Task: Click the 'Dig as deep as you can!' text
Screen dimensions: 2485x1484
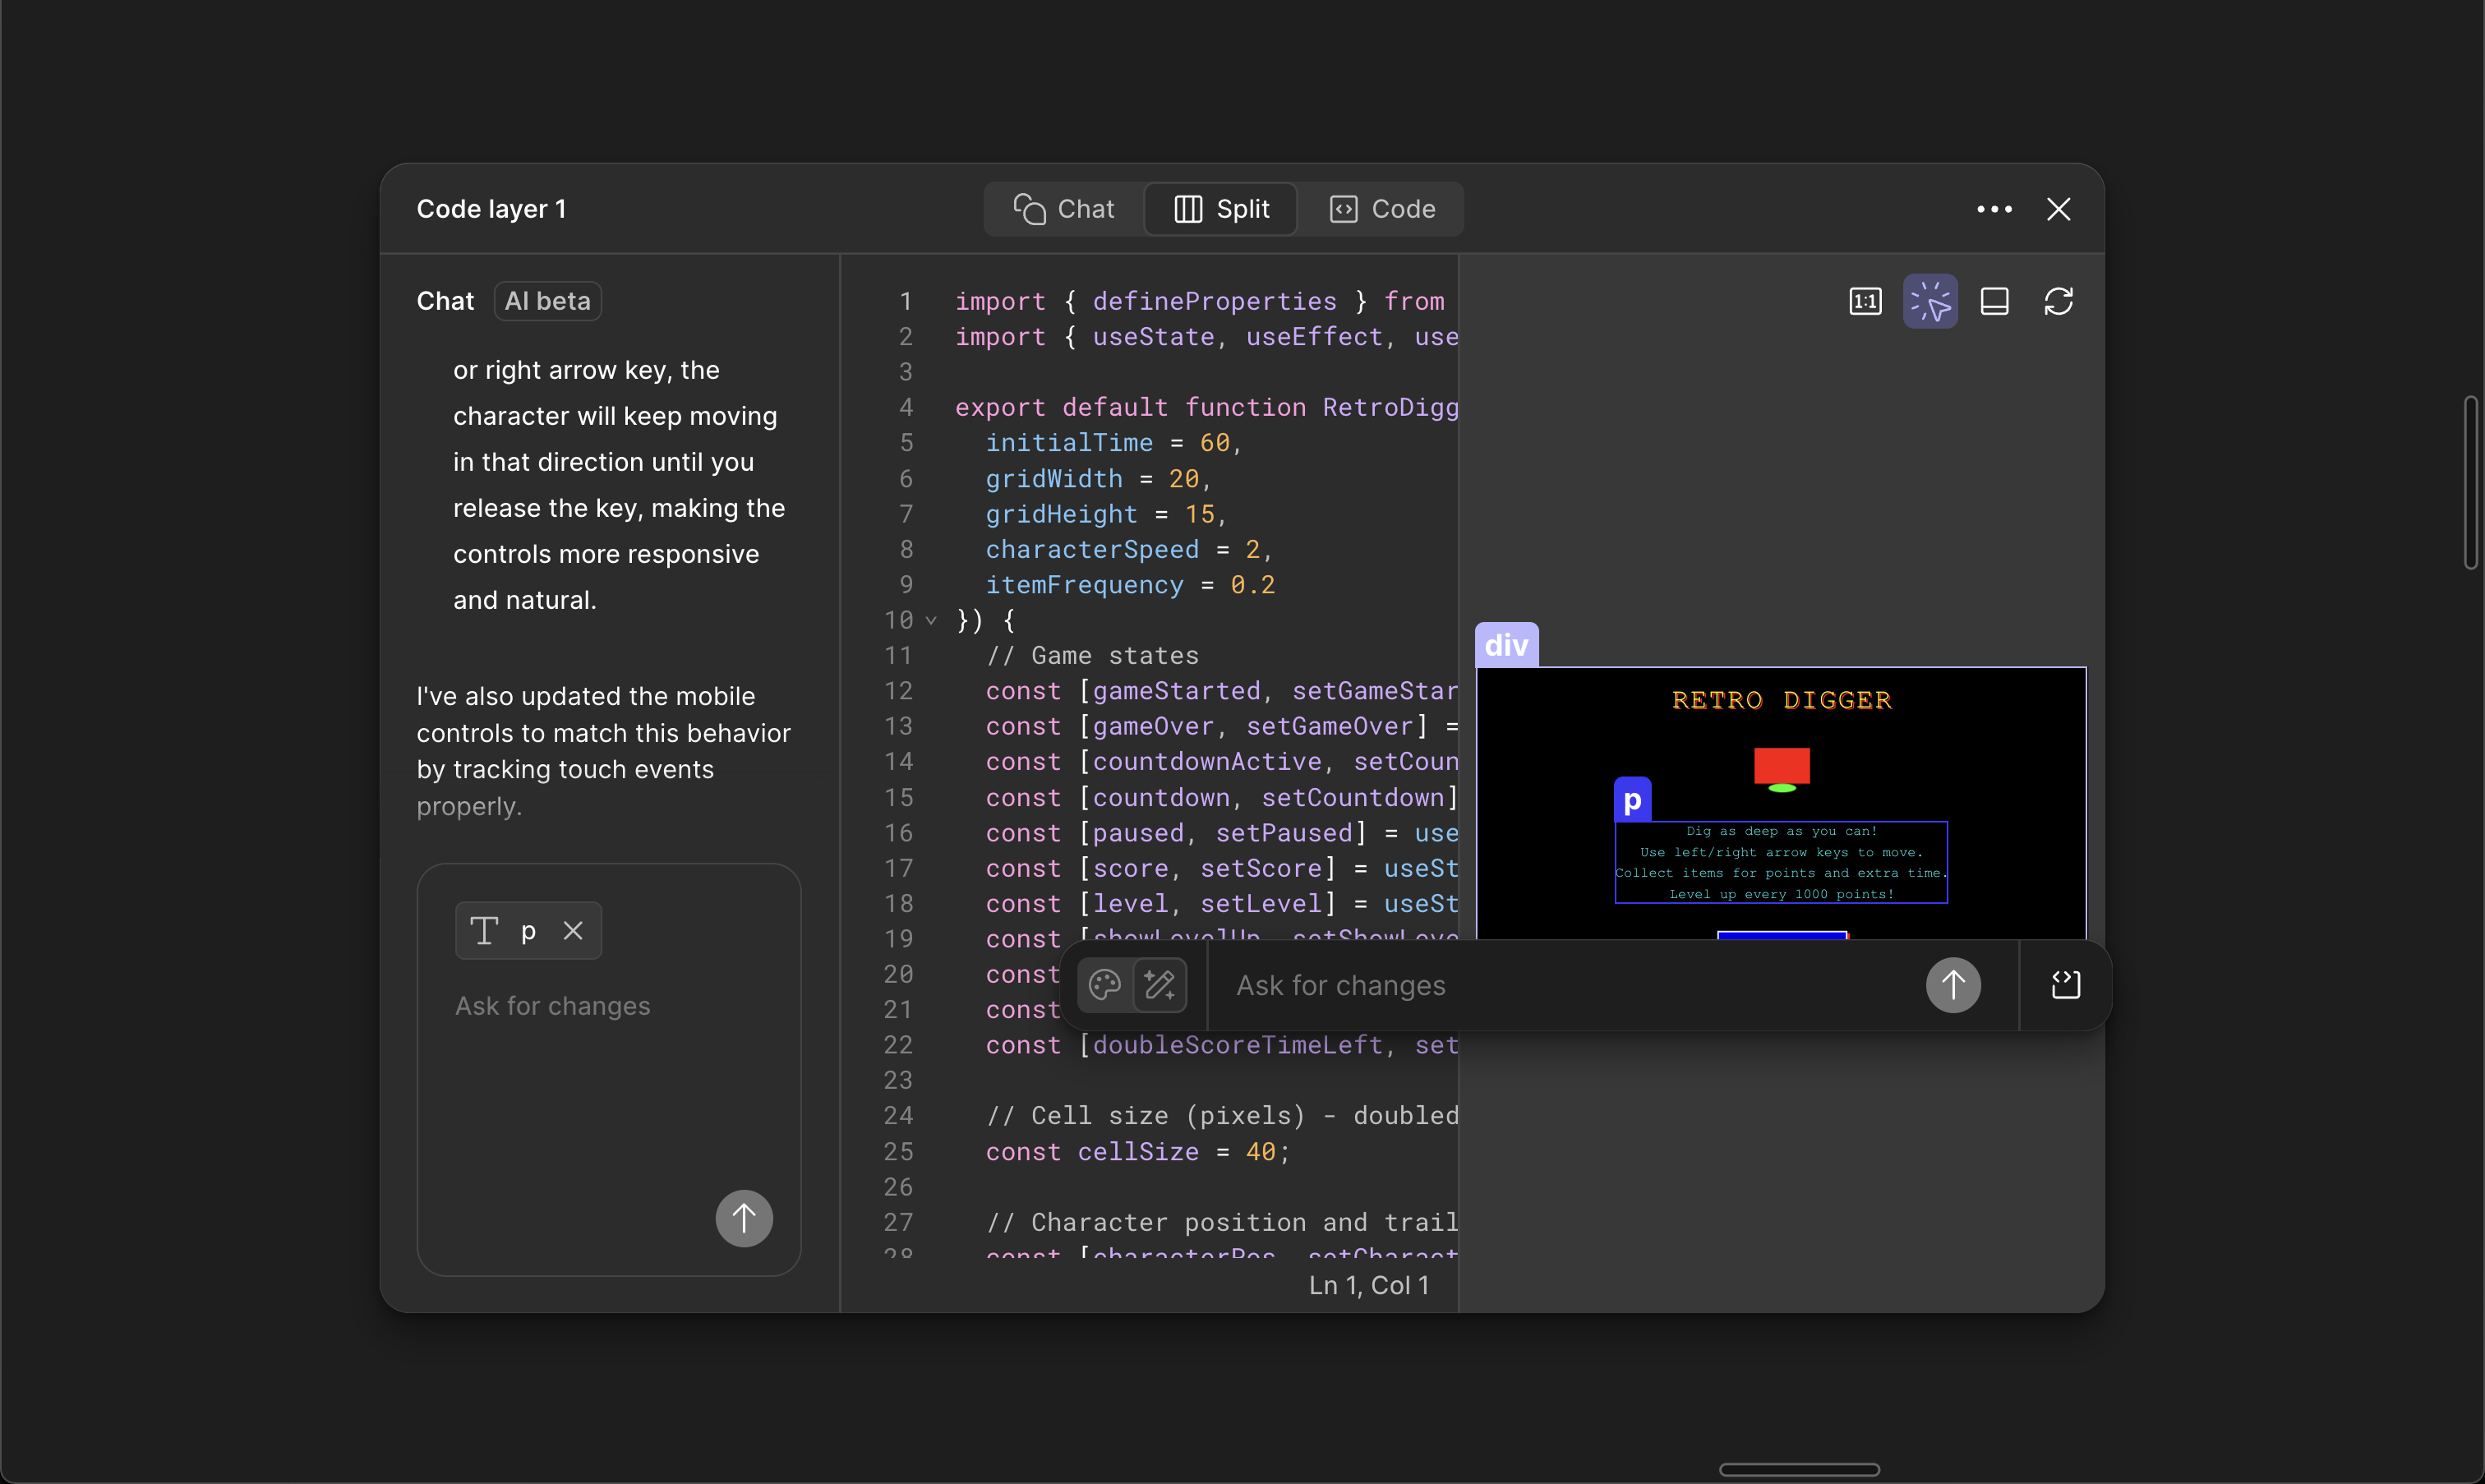Action: point(1781,831)
